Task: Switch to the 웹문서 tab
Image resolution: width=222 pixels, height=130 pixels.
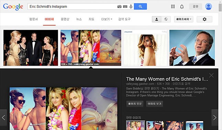Action: [x=34, y=19]
